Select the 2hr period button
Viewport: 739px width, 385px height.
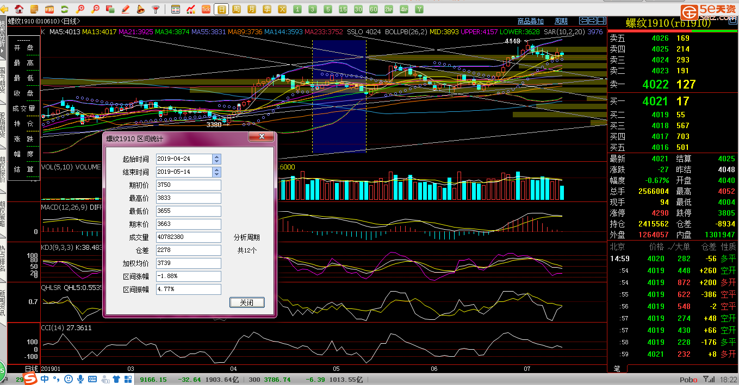[389, 9]
